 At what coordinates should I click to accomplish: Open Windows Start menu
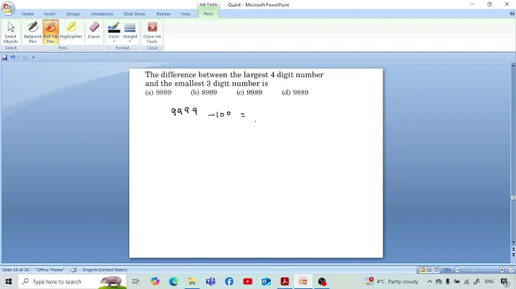(x=9, y=281)
